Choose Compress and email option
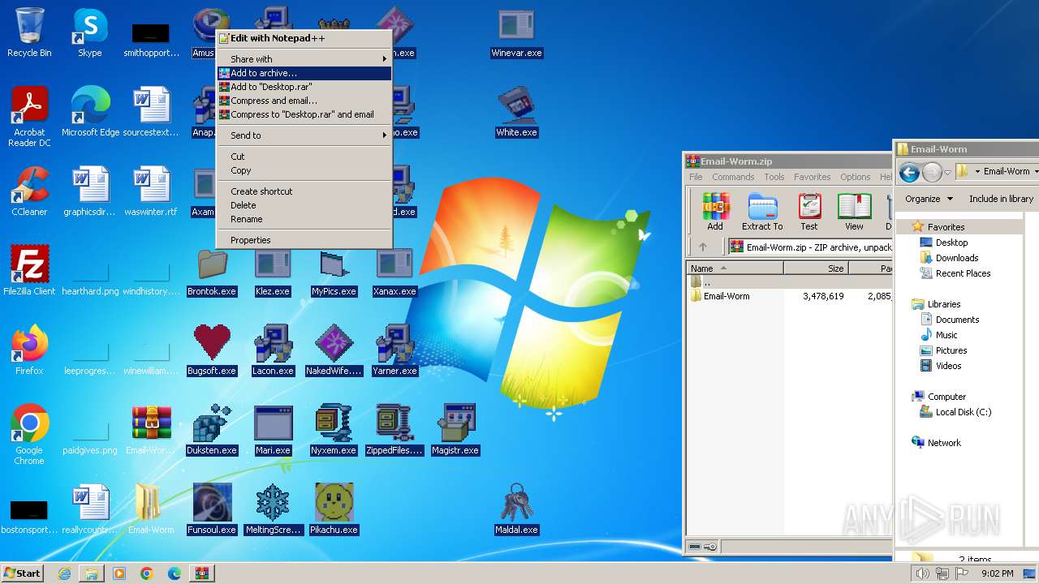1039x584 pixels. pyautogui.click(x=304, y=101)
